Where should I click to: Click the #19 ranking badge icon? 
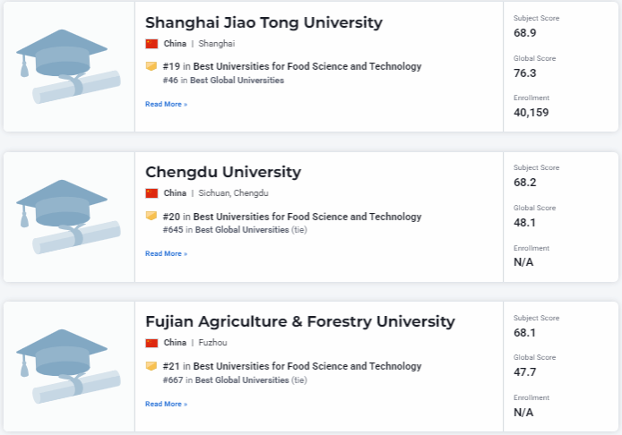point(151,66)
